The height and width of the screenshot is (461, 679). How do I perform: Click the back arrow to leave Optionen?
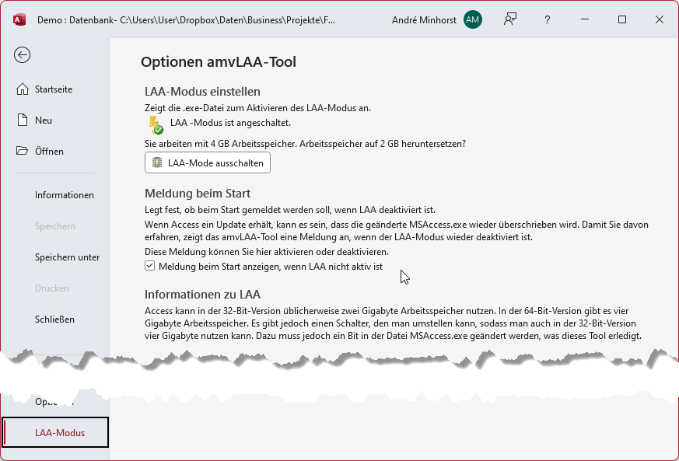point(22,55)
